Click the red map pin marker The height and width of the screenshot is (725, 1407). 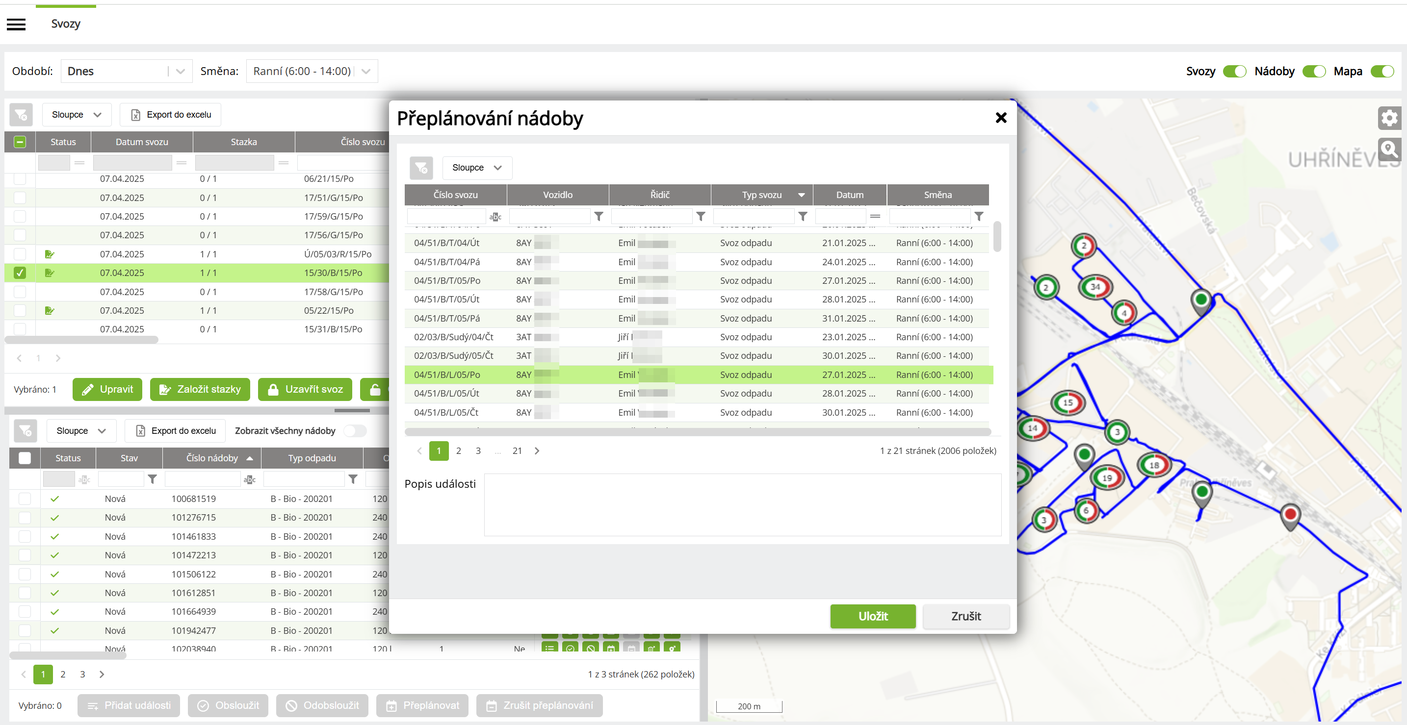1290,514
